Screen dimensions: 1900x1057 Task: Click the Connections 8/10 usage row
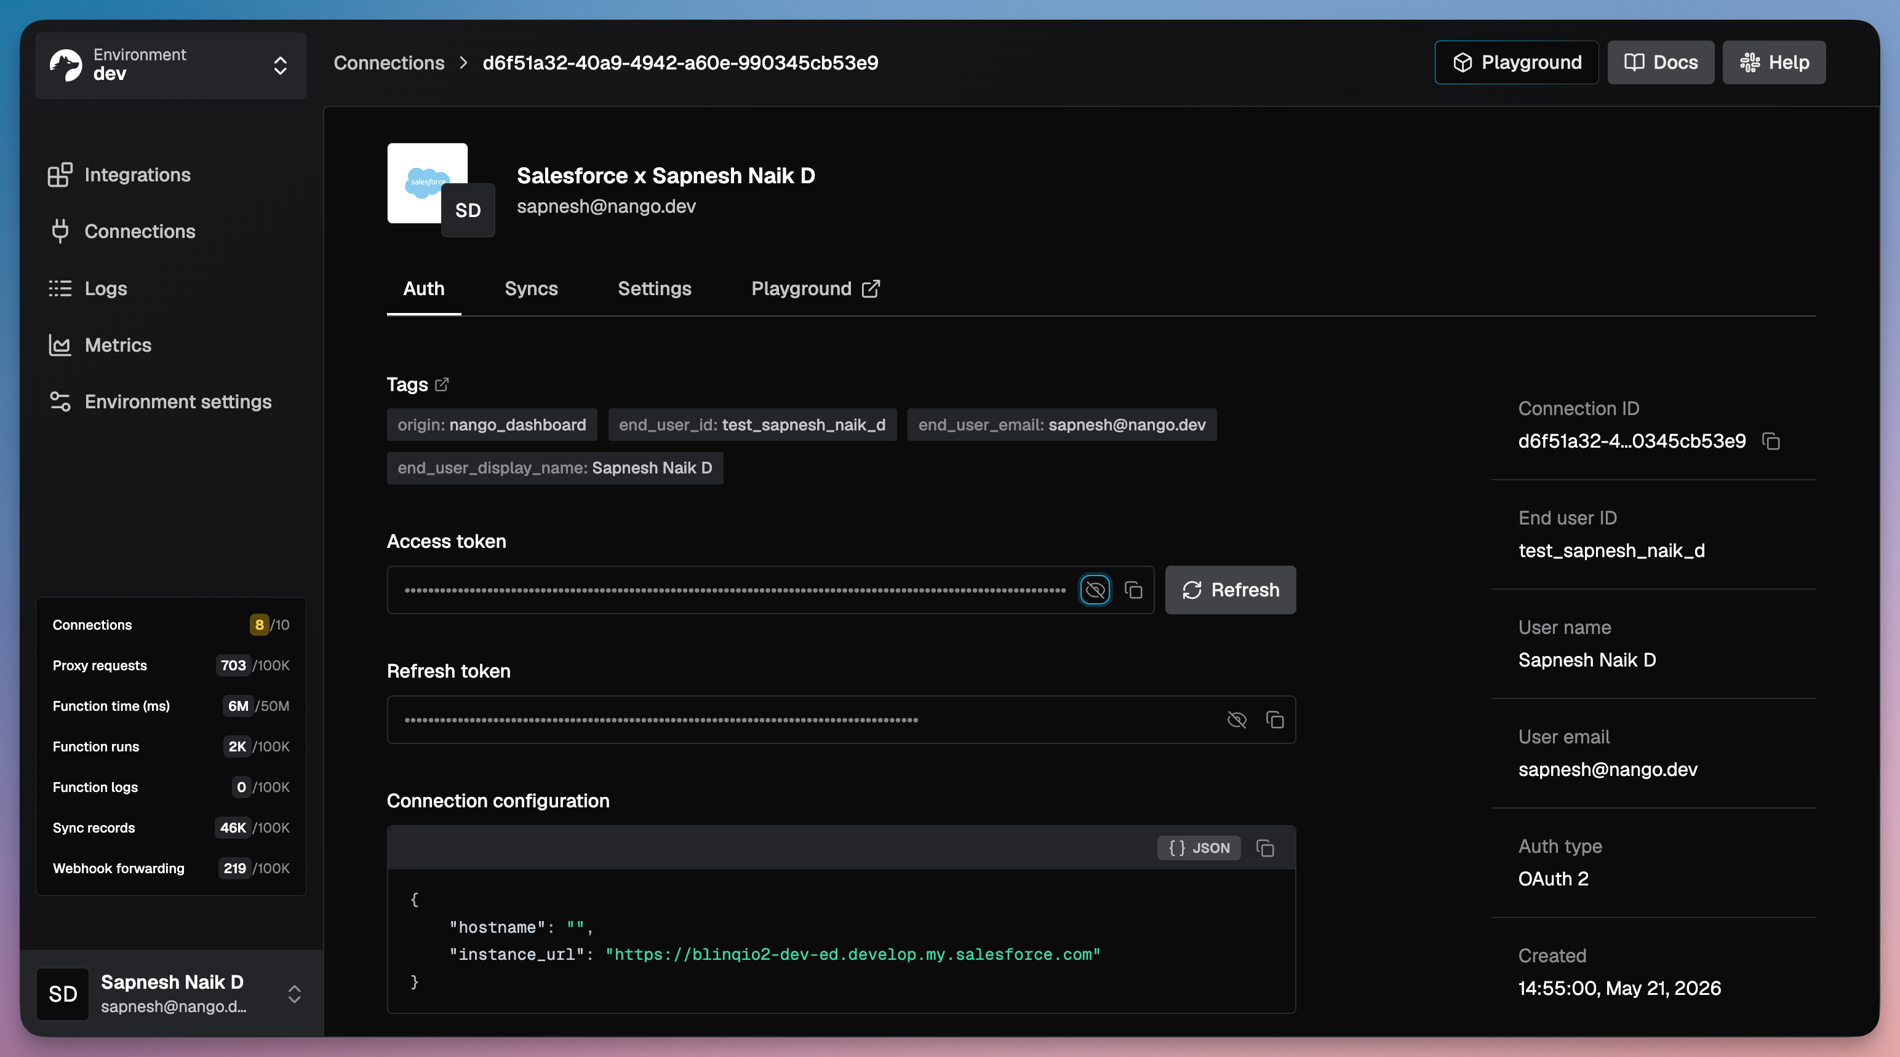[171, 625]
